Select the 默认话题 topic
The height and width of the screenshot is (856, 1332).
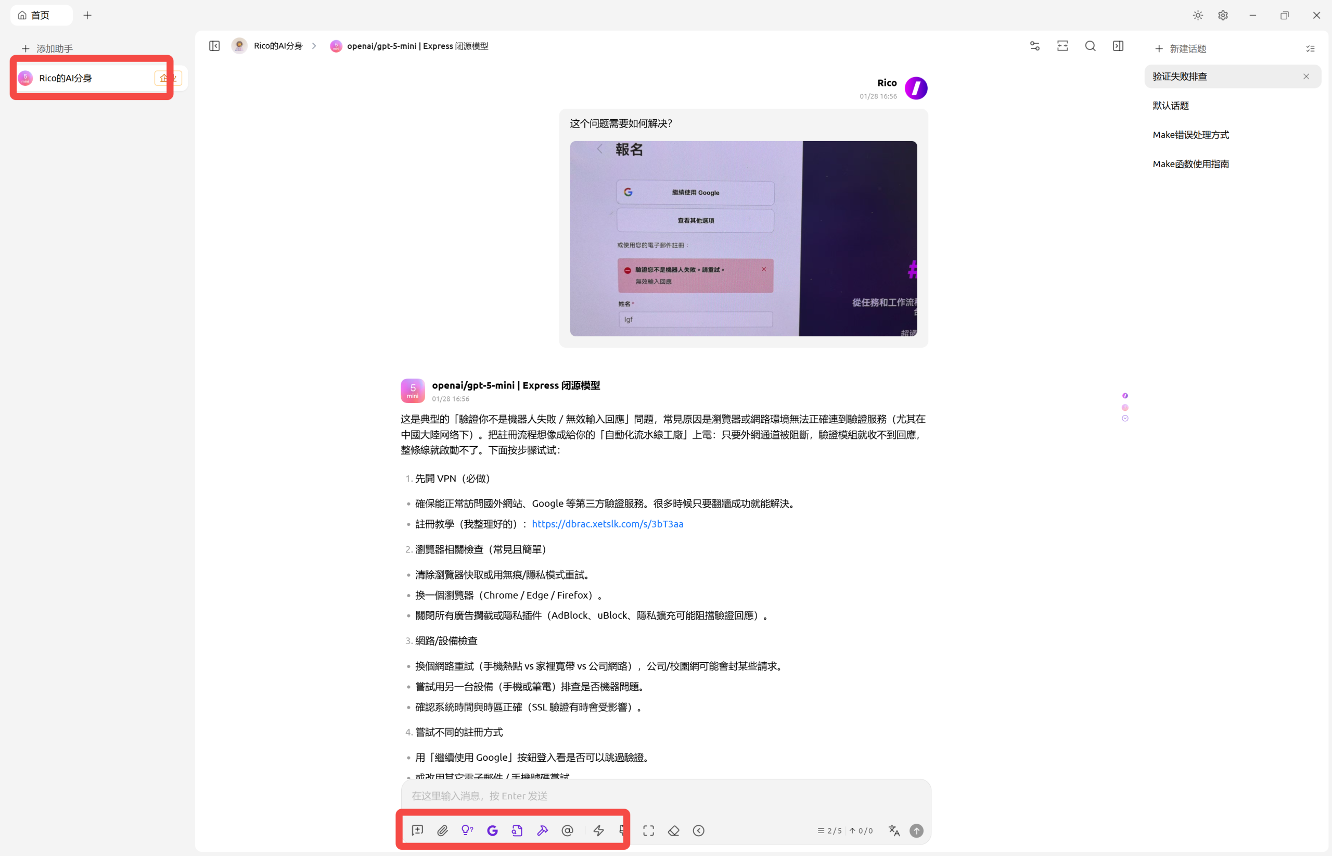[1170, 106]
